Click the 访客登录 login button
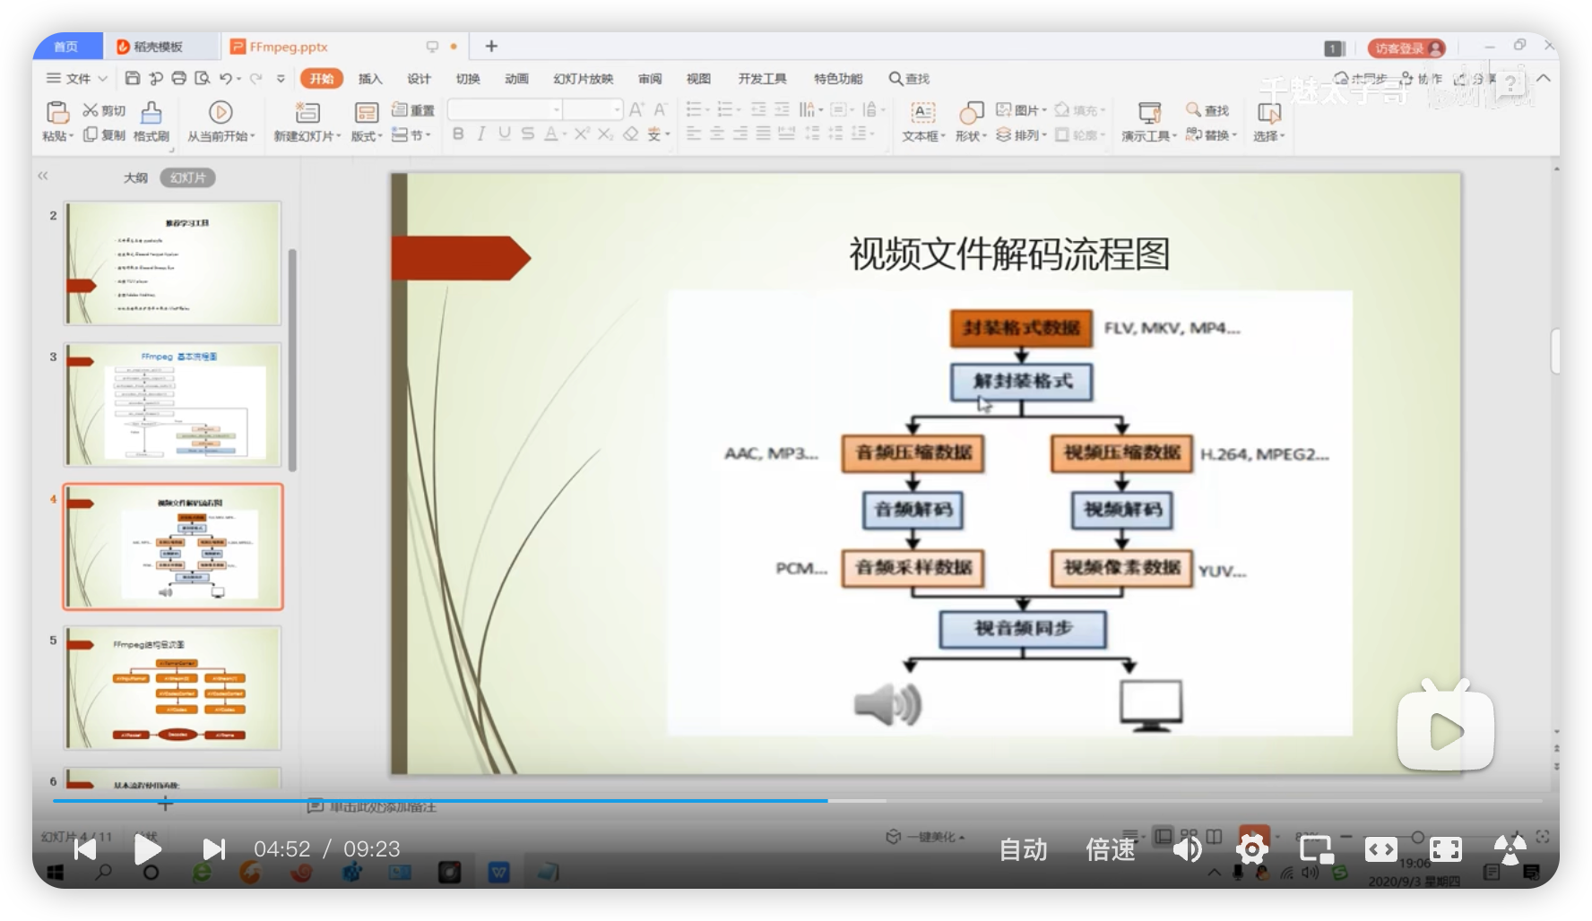Viewport: 1592px width, 921px height. click(1408, 48)
